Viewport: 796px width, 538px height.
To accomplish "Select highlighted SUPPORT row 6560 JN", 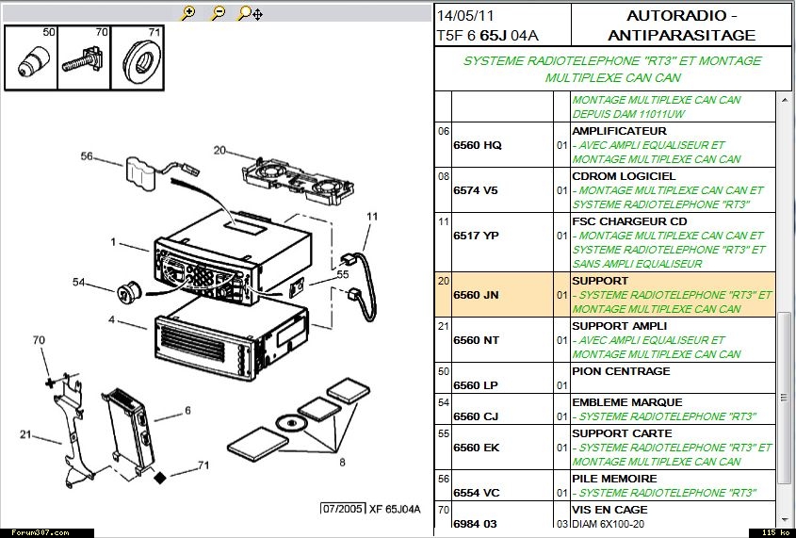I will click(603, 295).
